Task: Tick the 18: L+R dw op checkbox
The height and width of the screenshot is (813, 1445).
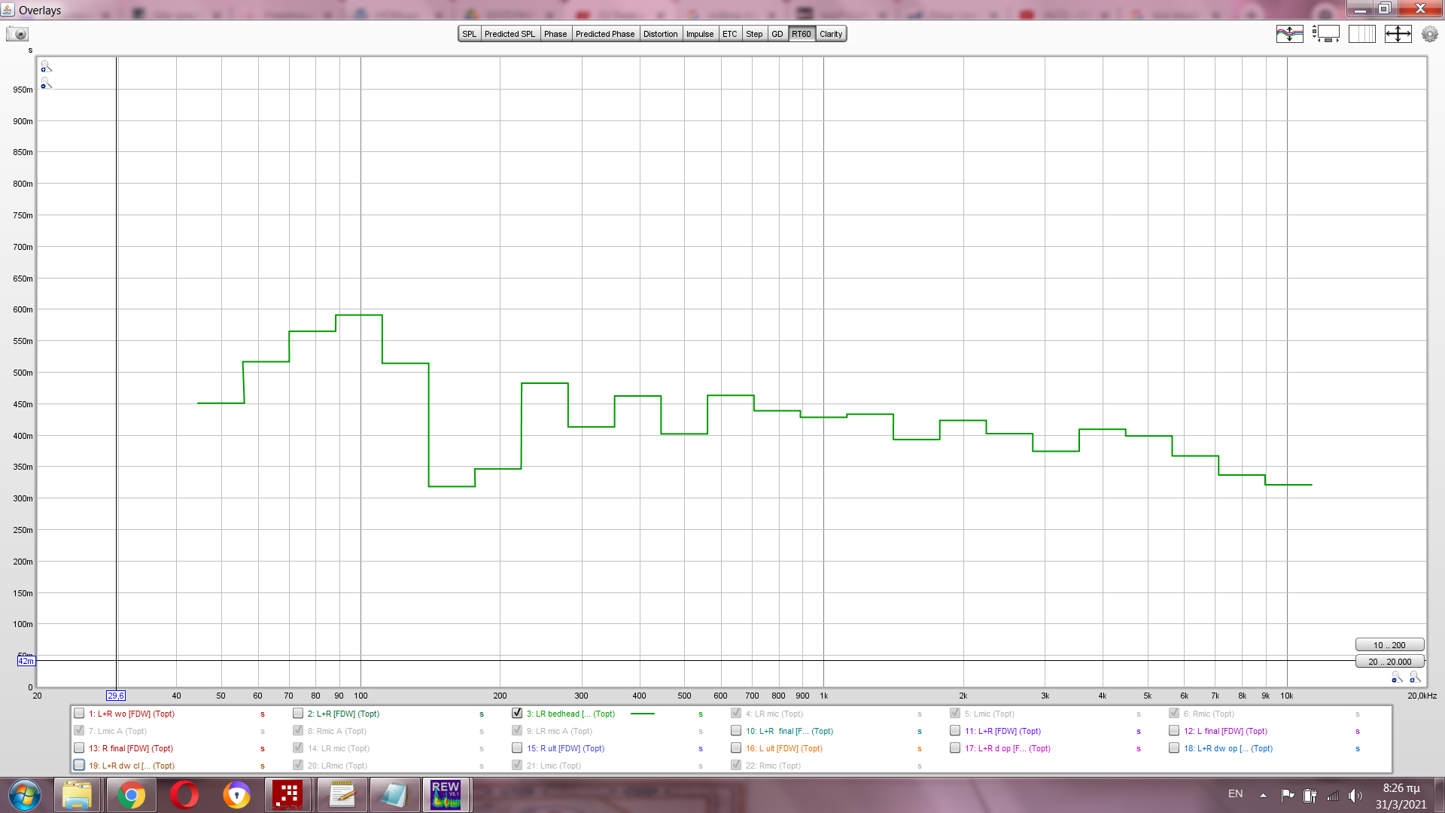Action: pos(1174,748)
